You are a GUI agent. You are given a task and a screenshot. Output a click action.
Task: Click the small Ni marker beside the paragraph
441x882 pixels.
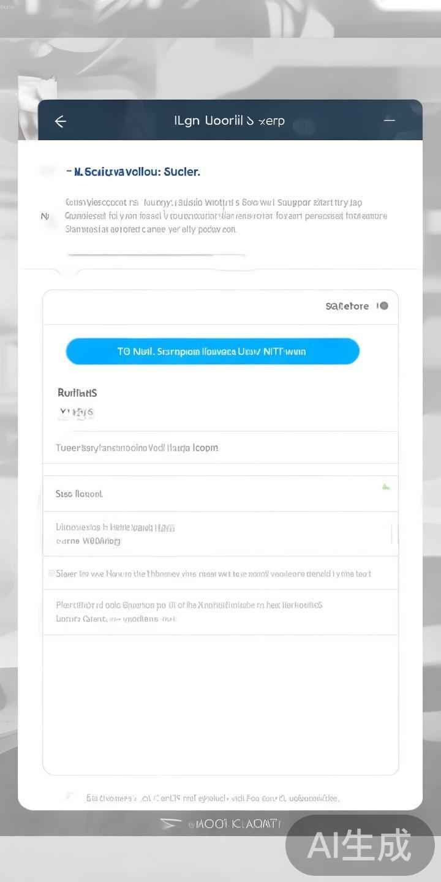click(x=45, y=216)
